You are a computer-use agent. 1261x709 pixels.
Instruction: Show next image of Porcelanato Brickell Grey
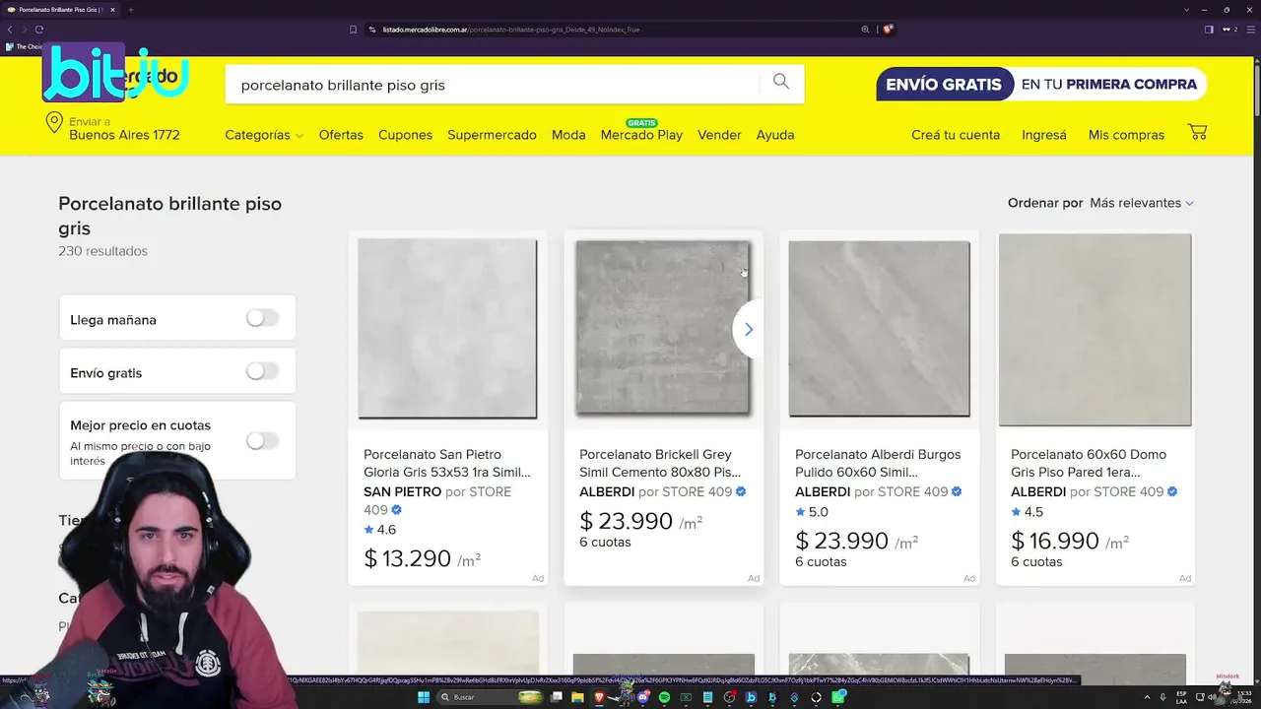748,330
